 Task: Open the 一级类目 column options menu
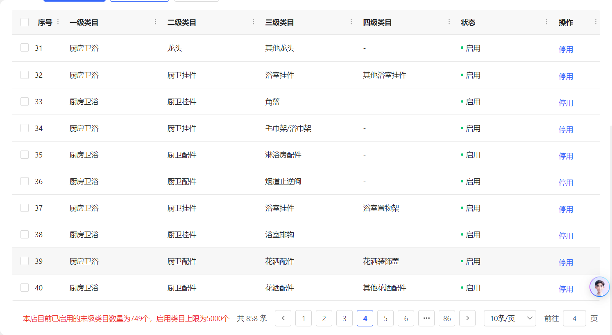point(155,22)
